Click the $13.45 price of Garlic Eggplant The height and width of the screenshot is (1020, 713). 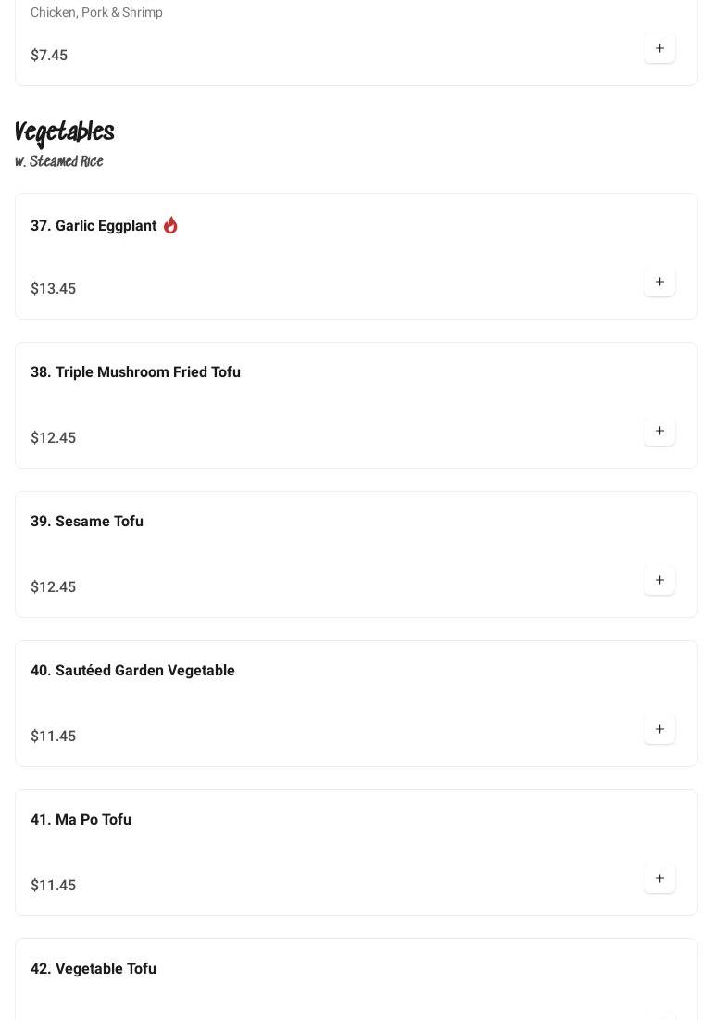tap(53, 289)
